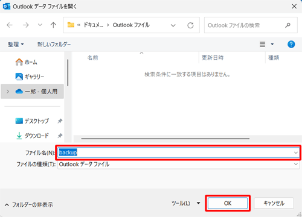Go up one folder level
302x217 pixels.
point(53,25)
